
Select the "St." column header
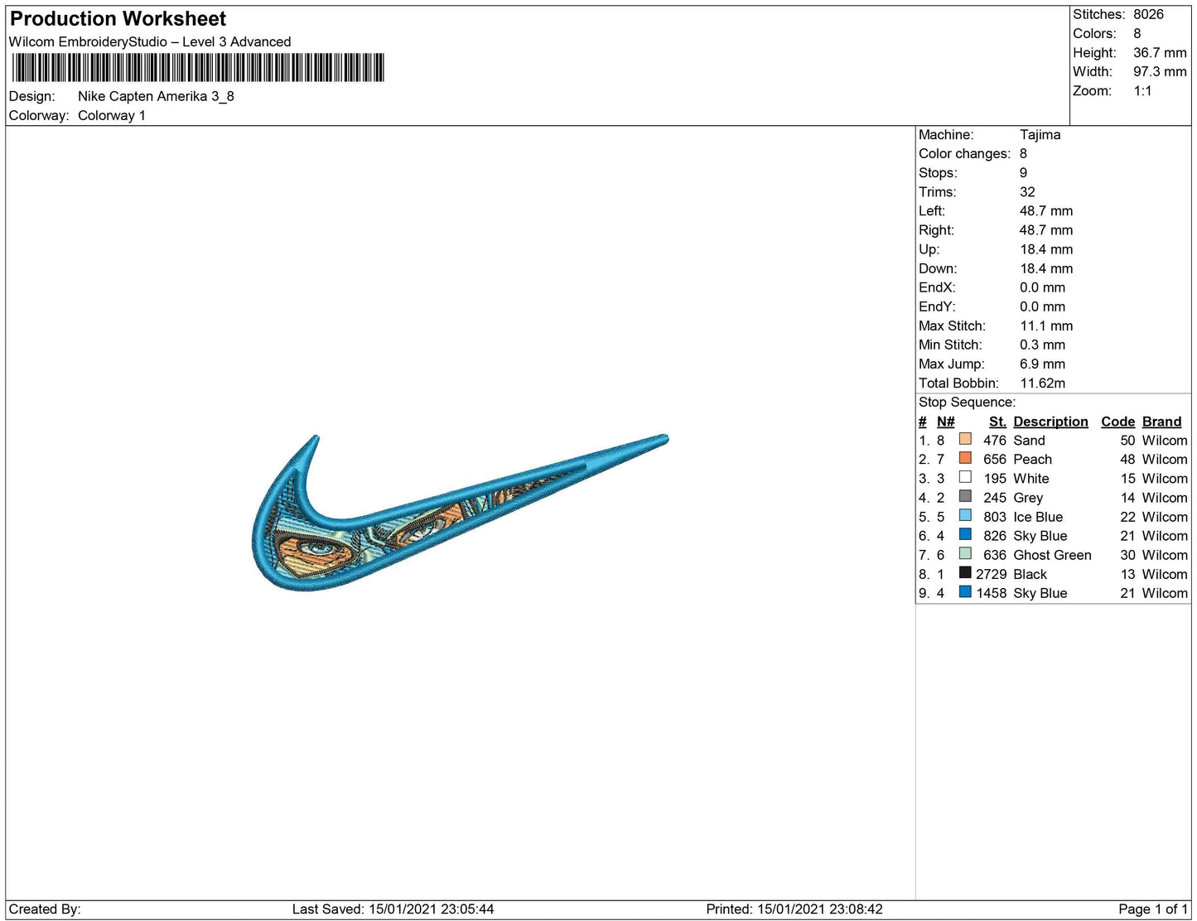coord(997,422)
